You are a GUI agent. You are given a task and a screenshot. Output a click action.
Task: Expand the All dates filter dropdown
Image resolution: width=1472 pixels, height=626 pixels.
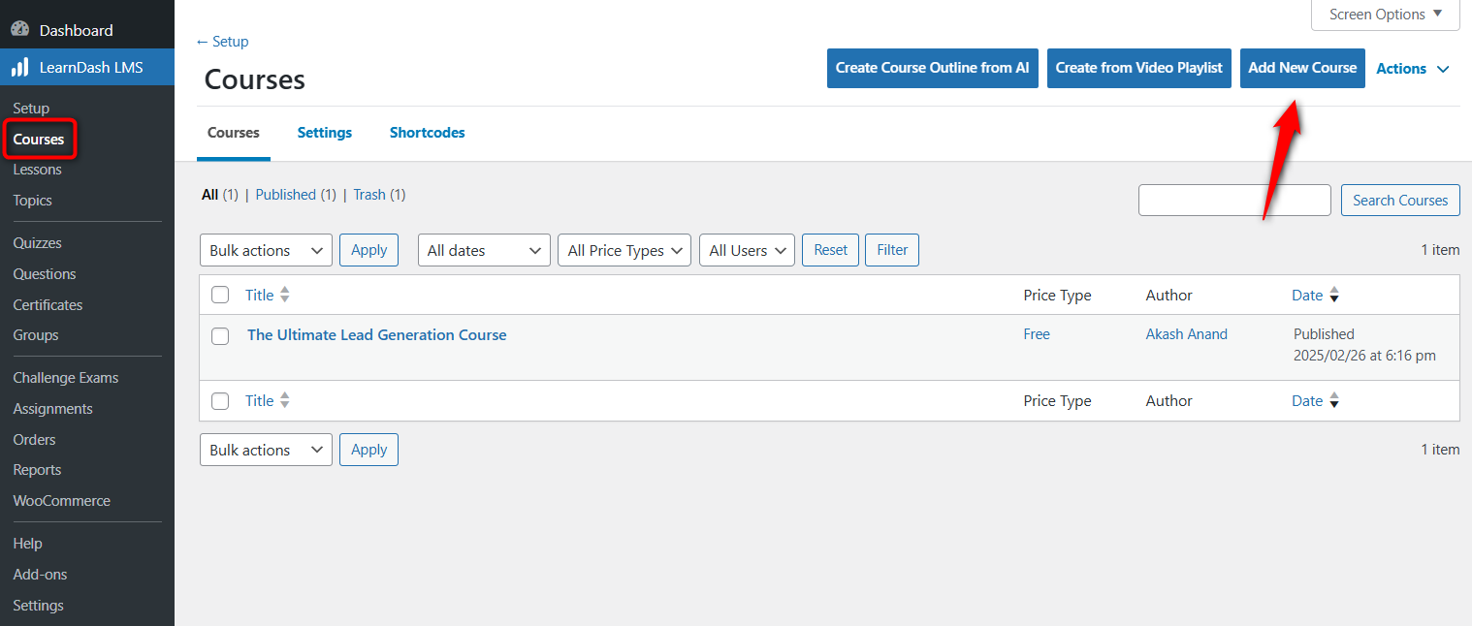click(483, 249)
